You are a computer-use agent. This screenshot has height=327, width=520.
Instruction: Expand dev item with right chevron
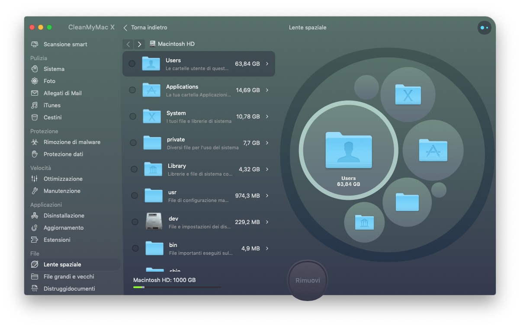tap(267, 222)
